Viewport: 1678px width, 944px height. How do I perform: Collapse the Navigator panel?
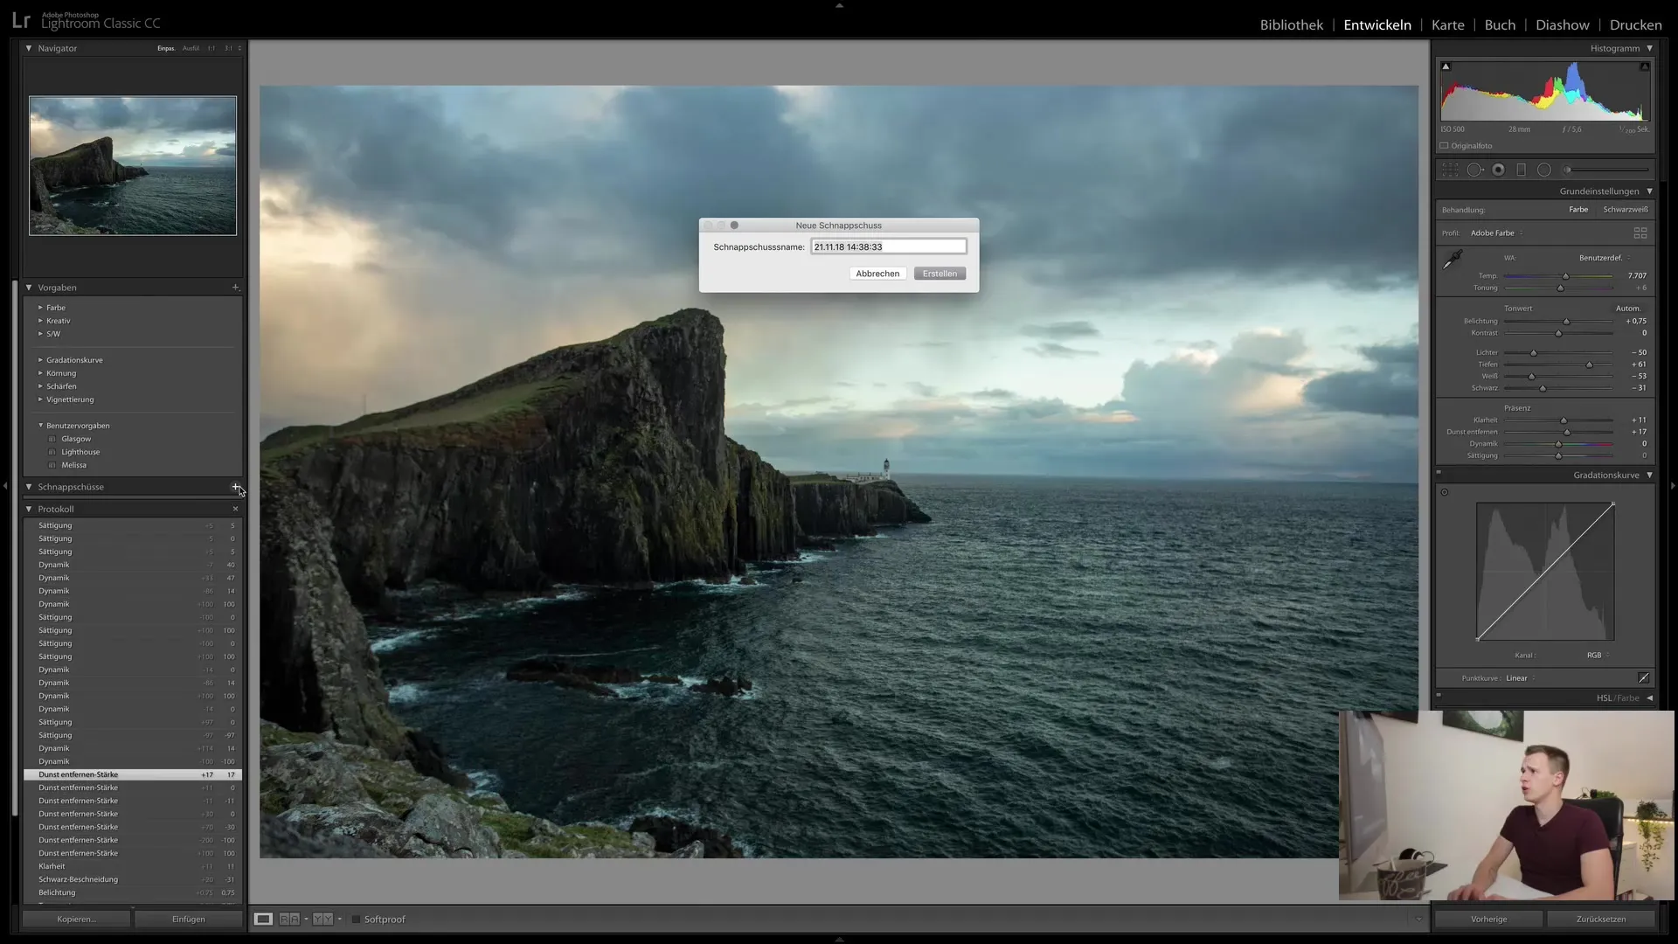(29, 48)
